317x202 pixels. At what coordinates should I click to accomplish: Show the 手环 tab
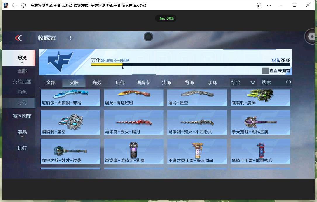[x=213, y=83]
